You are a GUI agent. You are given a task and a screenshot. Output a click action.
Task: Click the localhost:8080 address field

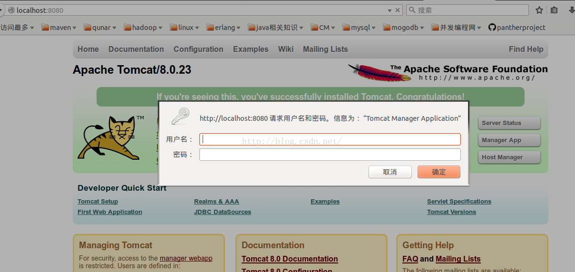(x=200, y=10)
